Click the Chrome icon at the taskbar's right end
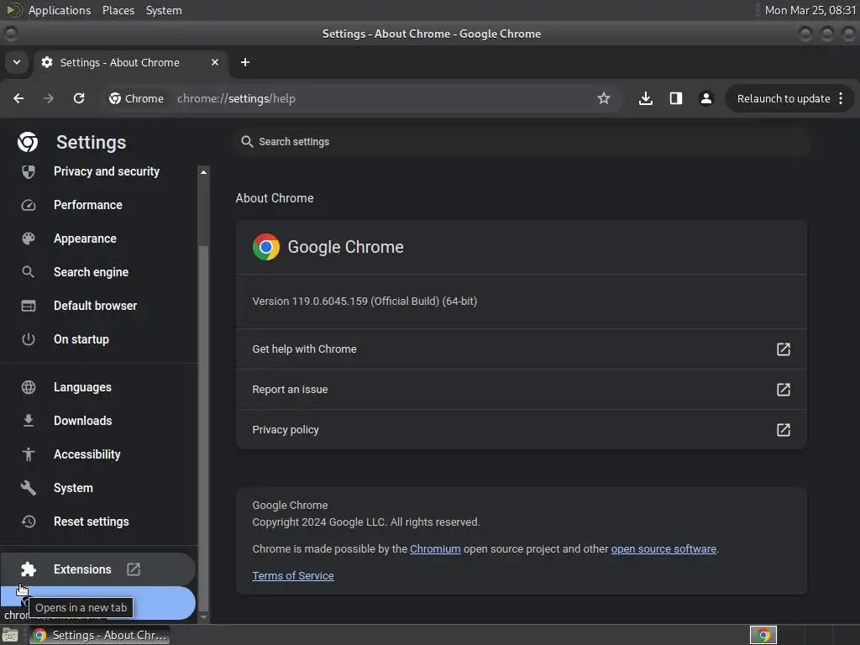 coord(763,635)
